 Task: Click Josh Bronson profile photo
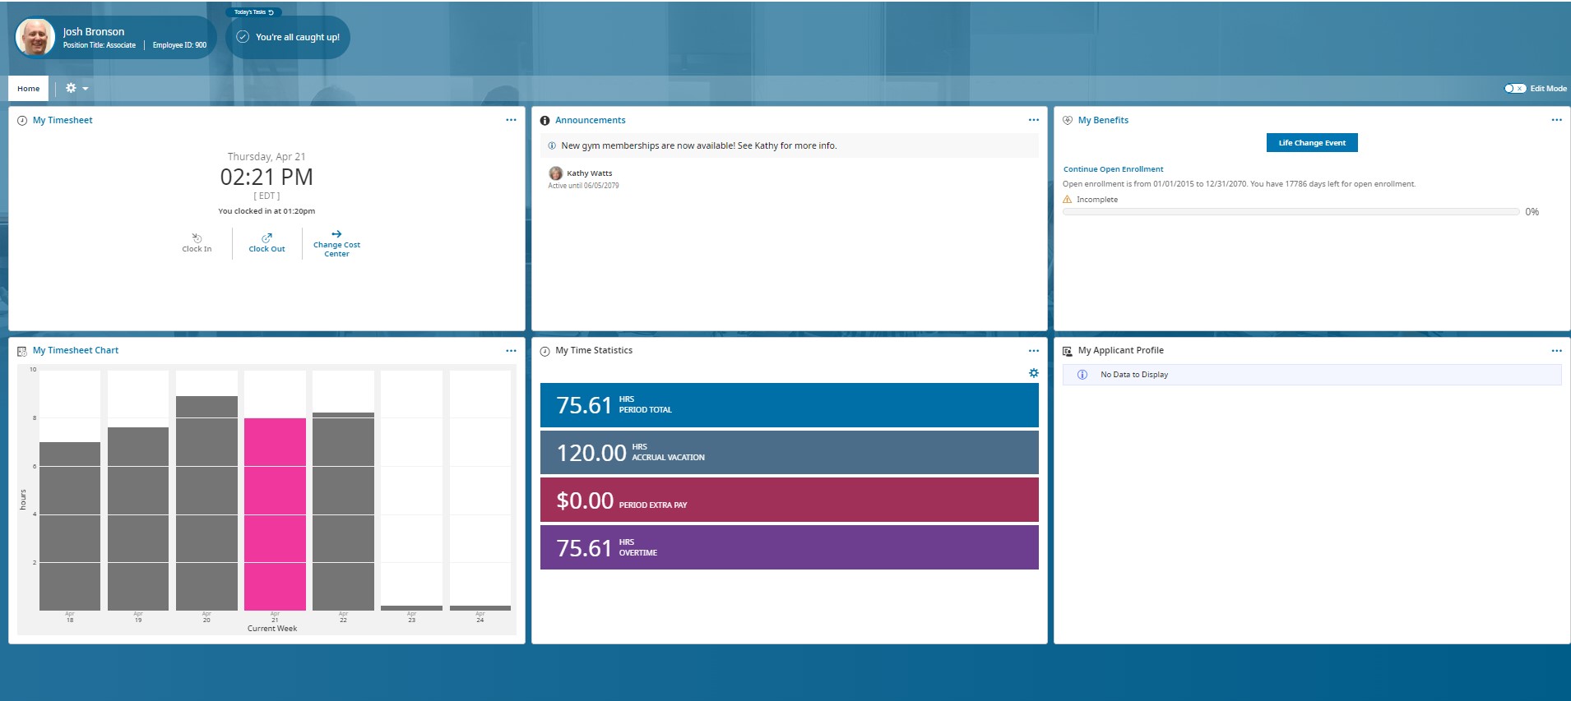click(x=35, y=37)
